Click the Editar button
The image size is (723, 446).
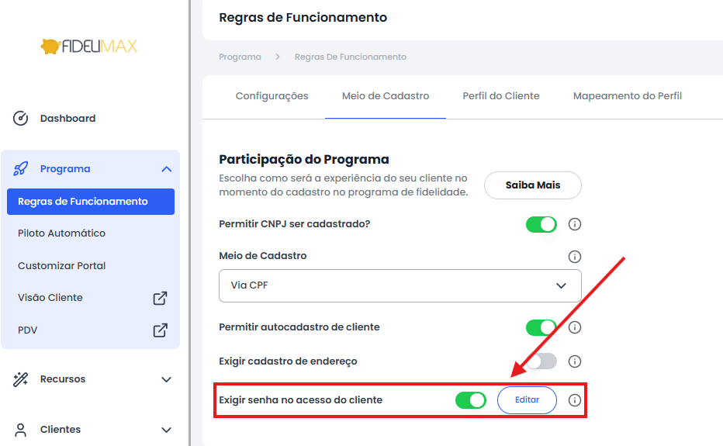[527, 400]
